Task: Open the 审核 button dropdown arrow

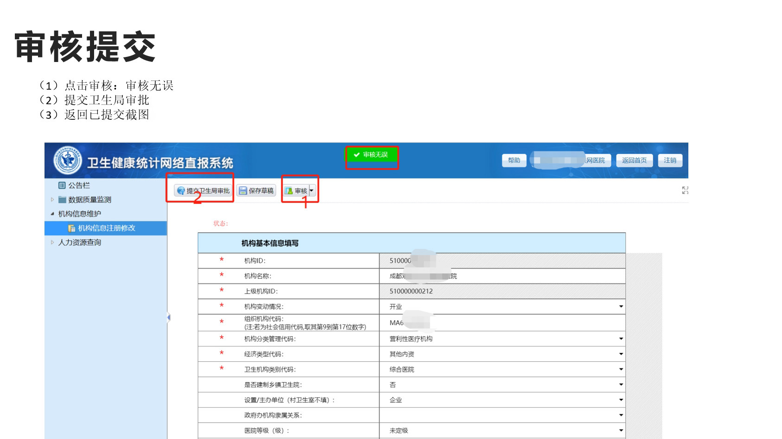Action: (x=312, y=191)
